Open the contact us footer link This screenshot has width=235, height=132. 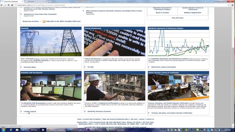(150, 119)
